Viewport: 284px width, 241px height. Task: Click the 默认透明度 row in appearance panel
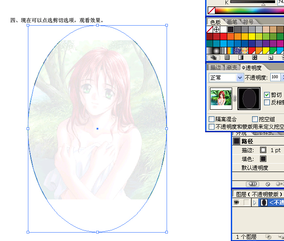[258, 168]
